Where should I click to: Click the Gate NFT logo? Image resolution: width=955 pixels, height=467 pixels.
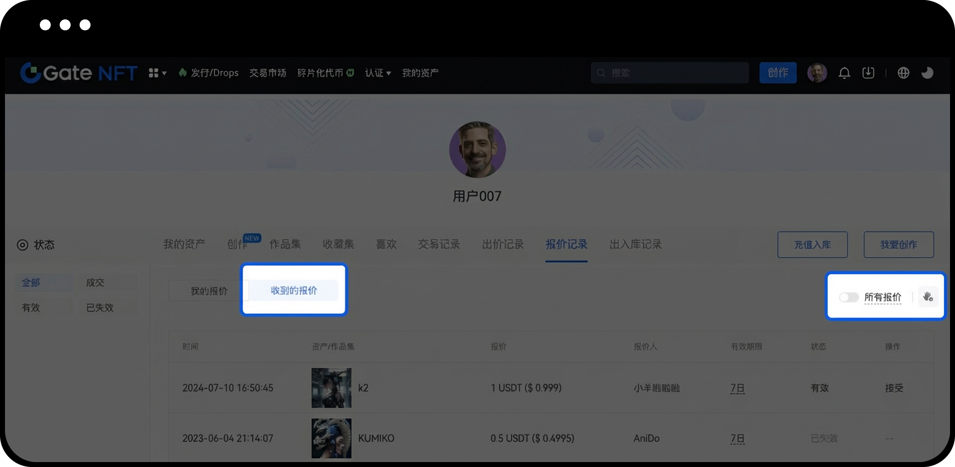[78, 73]
